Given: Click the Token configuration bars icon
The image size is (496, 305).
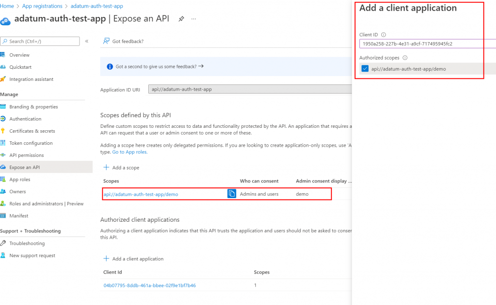Looking at the screenshot, I should pyautogui.click(x=3, y=143).
